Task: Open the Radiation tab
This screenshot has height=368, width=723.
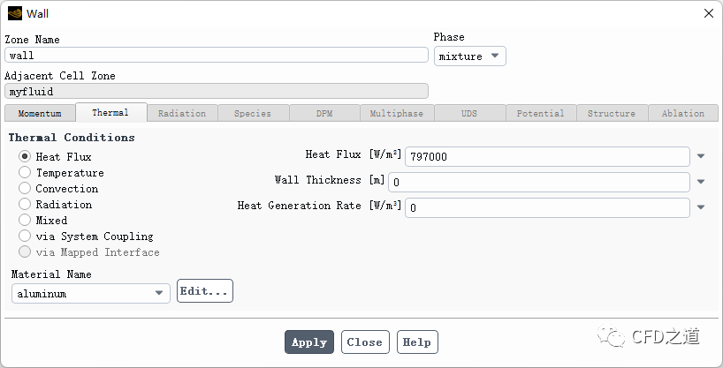Action: click(182, 113)
